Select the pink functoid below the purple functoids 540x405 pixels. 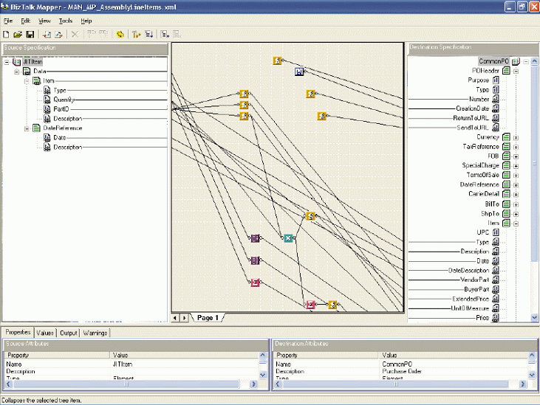255,283
